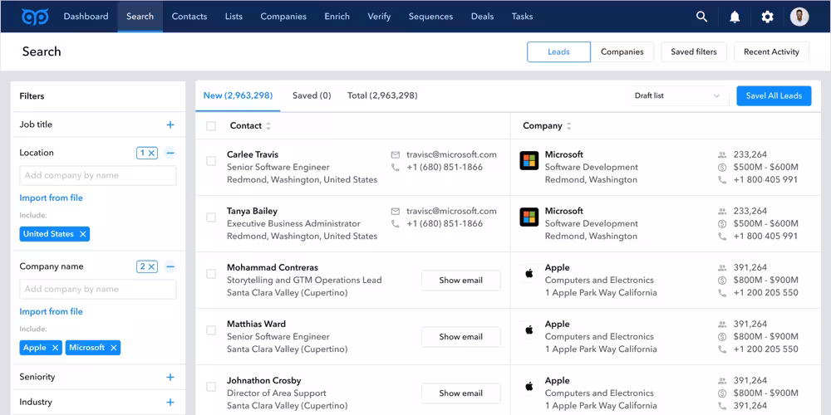The width and height of the screenshot is (831, 415).
Task: Click the app logo in the top navigation bar
Action: 35,17
